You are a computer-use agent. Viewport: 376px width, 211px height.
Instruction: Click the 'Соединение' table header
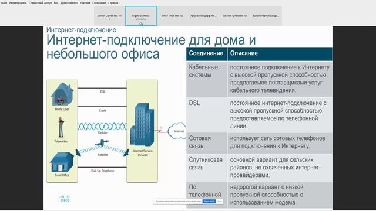pyautogui.click(x=206, y=53)
